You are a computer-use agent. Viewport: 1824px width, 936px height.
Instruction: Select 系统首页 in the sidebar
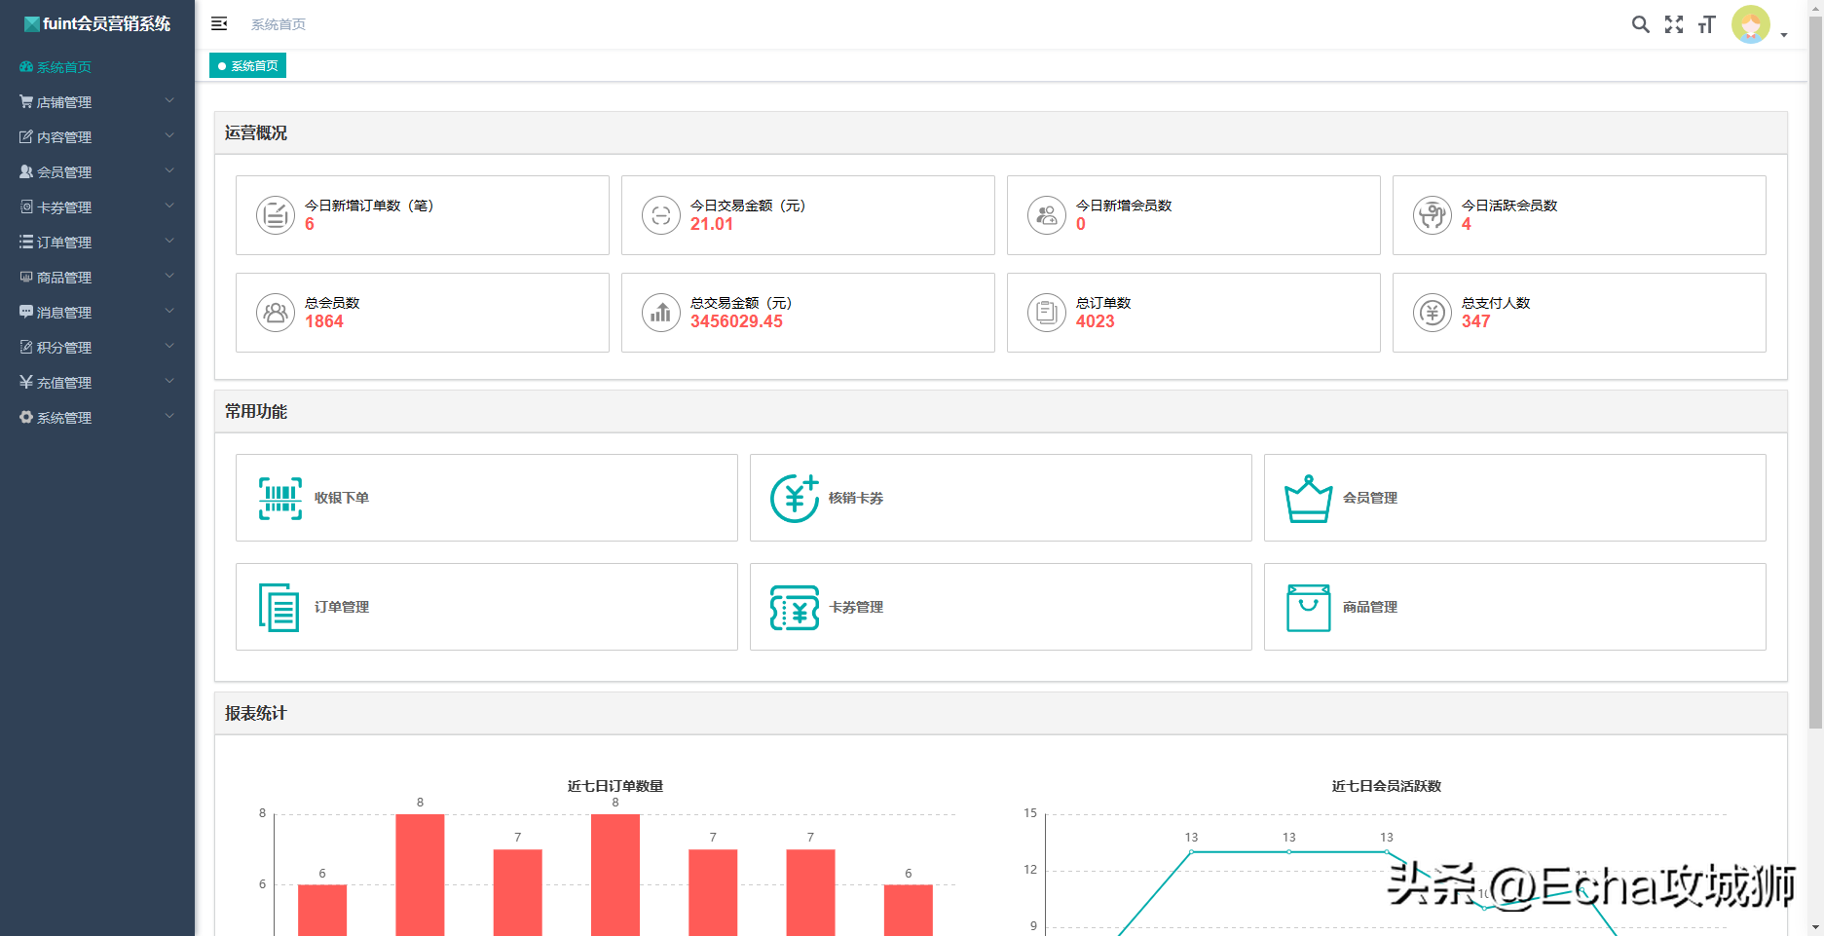coord(97,67)
